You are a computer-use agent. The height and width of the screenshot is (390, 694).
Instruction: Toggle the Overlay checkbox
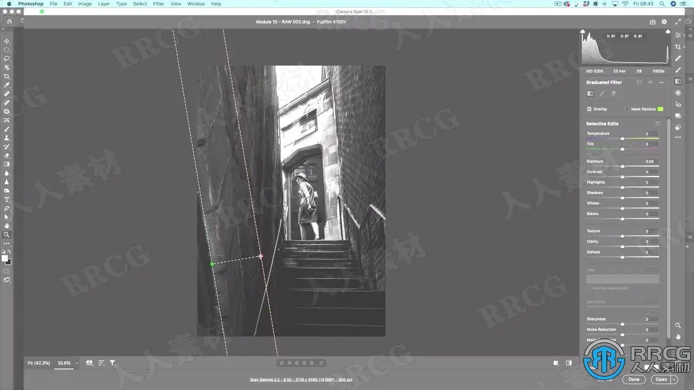pyautogui.click(x=589, y=109)
